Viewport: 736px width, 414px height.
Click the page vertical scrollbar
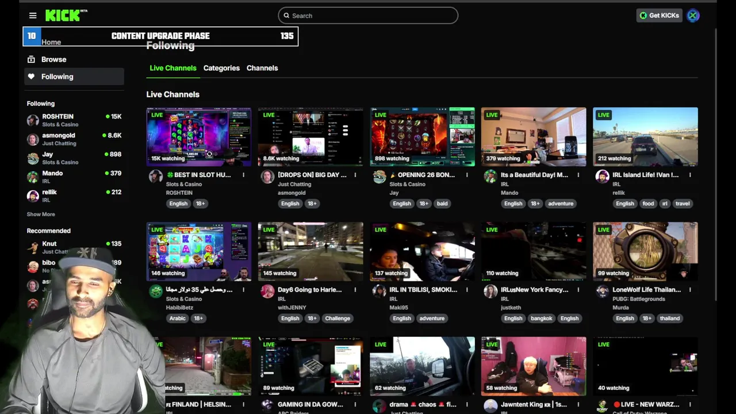[716, 164]
